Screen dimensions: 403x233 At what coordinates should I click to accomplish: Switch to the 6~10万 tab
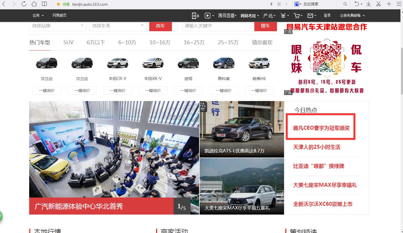pos(127,43)
